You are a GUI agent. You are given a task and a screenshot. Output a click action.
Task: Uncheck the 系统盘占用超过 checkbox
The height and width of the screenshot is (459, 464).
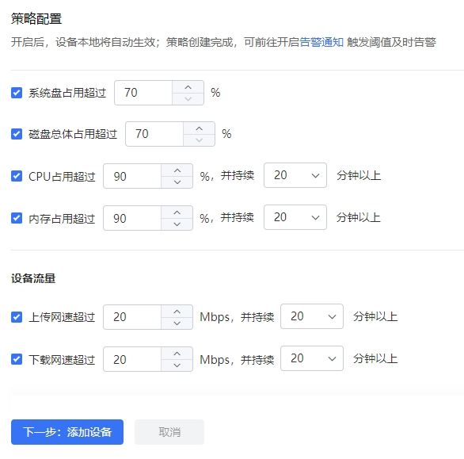(17, 93)
